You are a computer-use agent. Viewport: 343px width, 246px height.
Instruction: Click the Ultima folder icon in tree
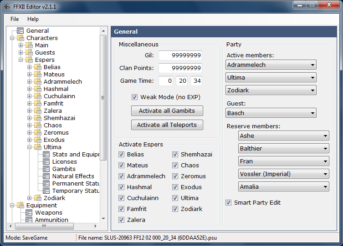(x=38, y=147)
